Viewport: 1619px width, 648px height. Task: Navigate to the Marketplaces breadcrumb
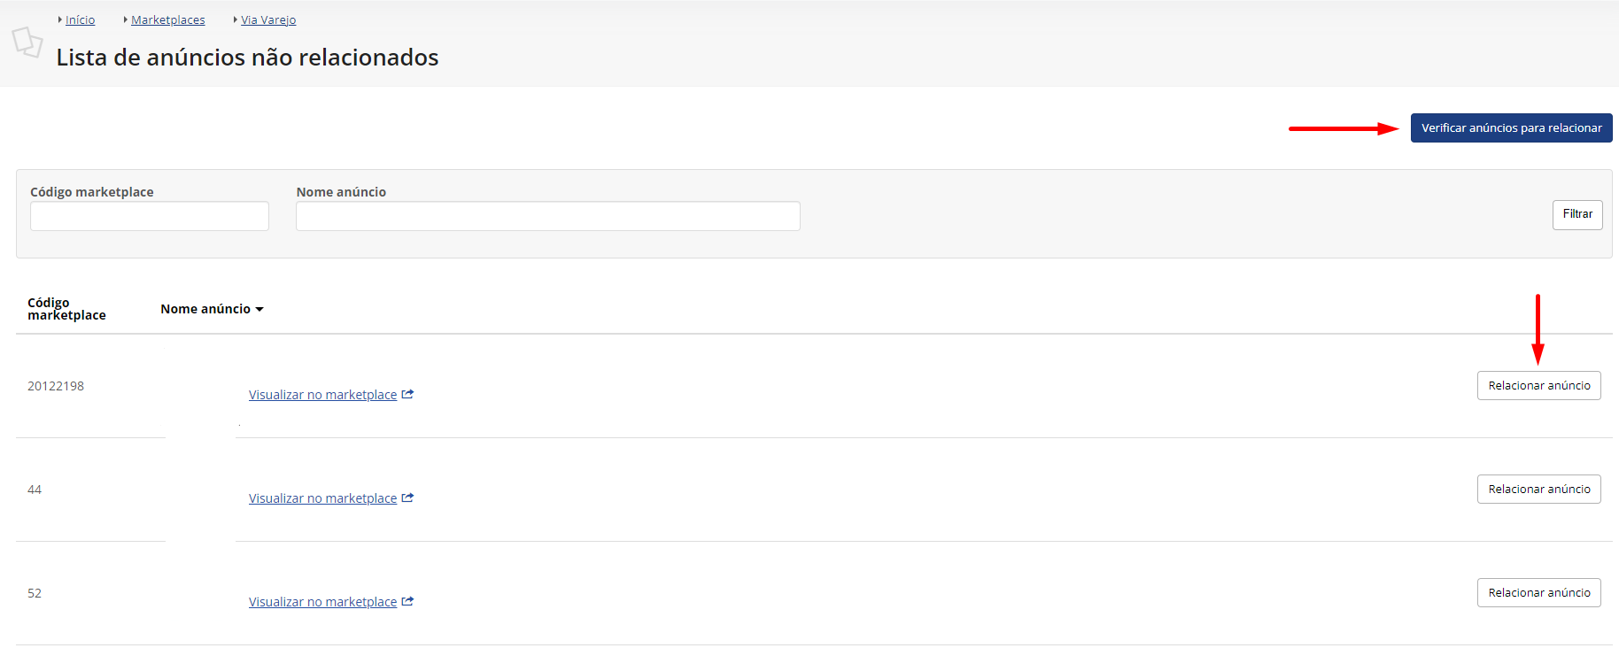tap(168, 19)
